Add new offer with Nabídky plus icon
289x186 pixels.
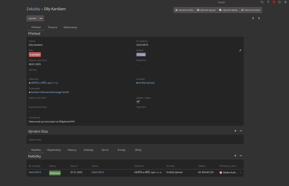point(235,156)
